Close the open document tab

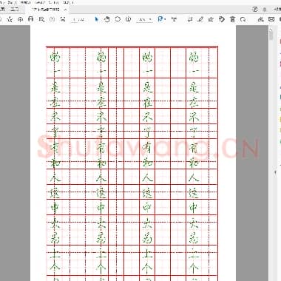coord(65,10)
